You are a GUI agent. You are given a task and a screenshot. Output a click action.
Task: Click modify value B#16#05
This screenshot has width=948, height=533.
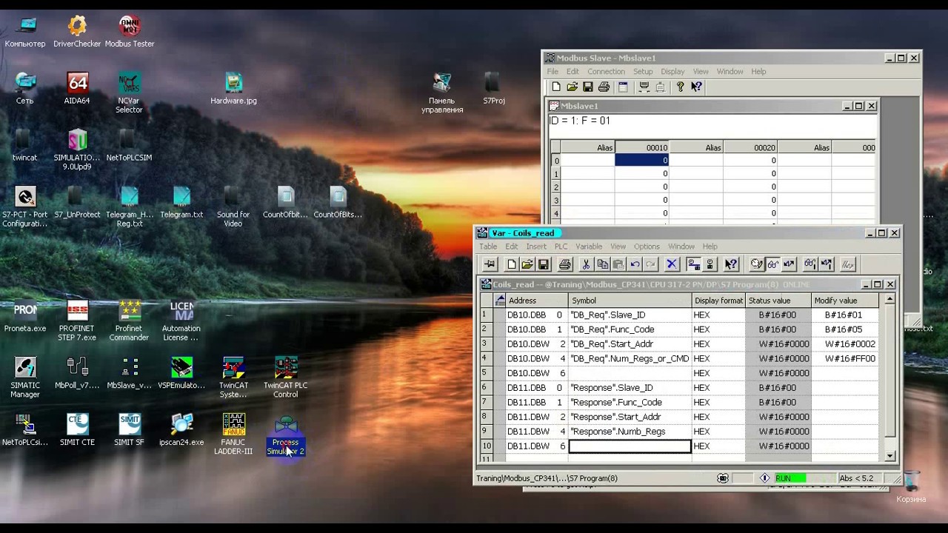(x=844, y=329)
